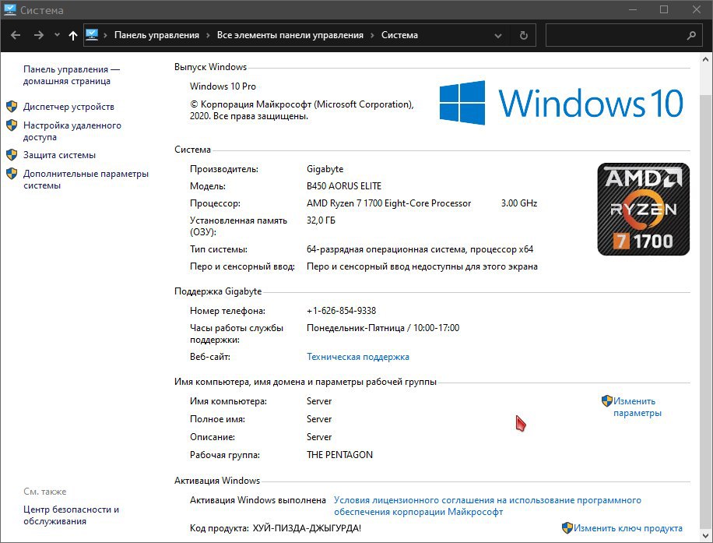The height and width of the screenshot is (543, 713).
Task: Open Панель управления — домашняя страница
Action: [72, 75]
